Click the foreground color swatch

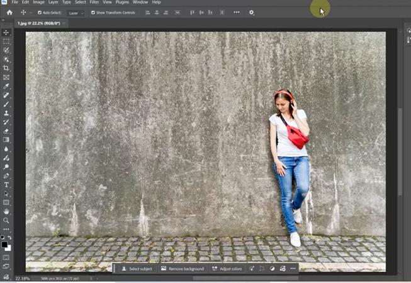click(x=5, y=244)
